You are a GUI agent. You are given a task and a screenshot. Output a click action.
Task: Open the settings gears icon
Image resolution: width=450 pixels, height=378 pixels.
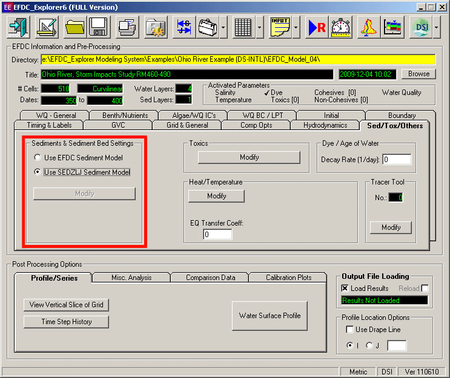pyautogui.click(x=156, y=27)
